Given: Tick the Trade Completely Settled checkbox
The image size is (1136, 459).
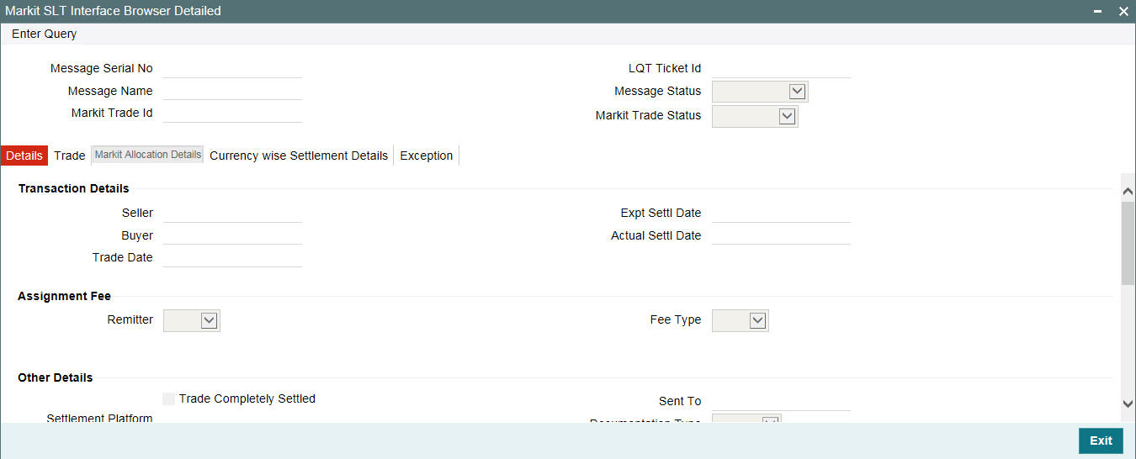Looking at the screenshot, I should 169,398.
